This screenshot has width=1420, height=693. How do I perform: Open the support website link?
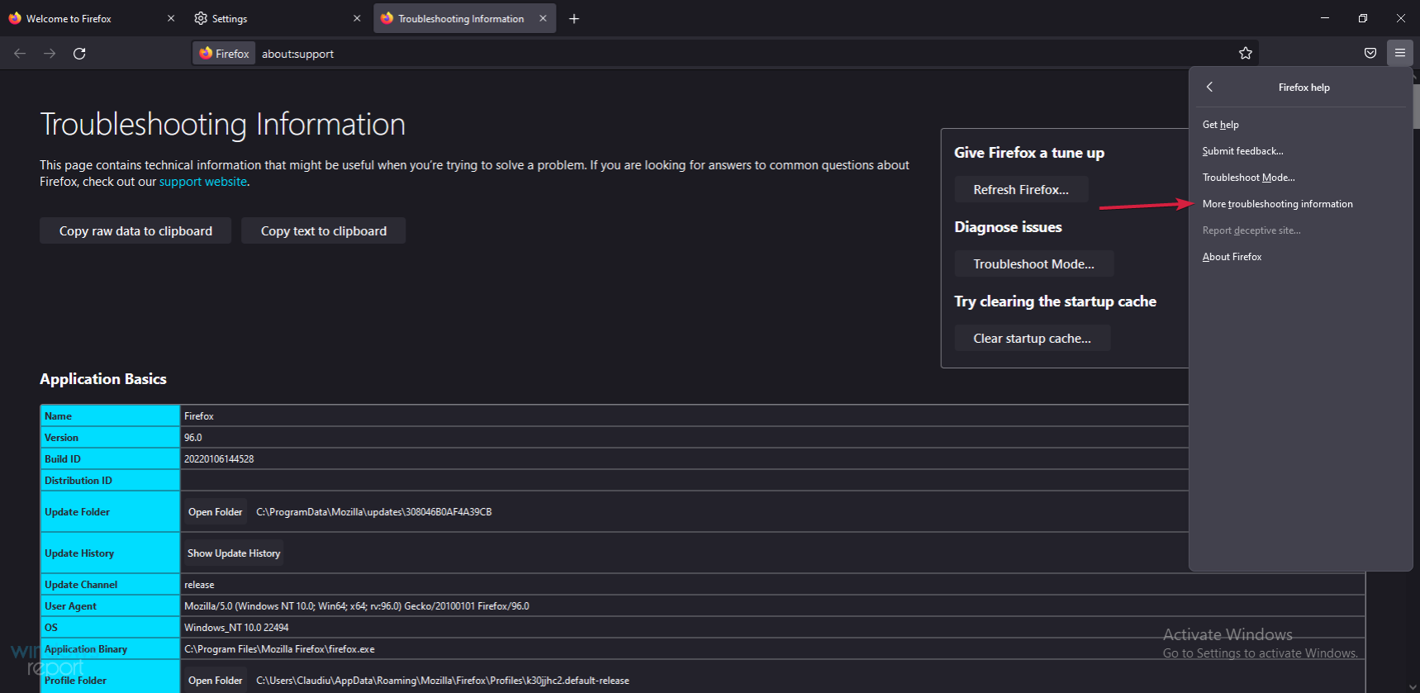202,182
